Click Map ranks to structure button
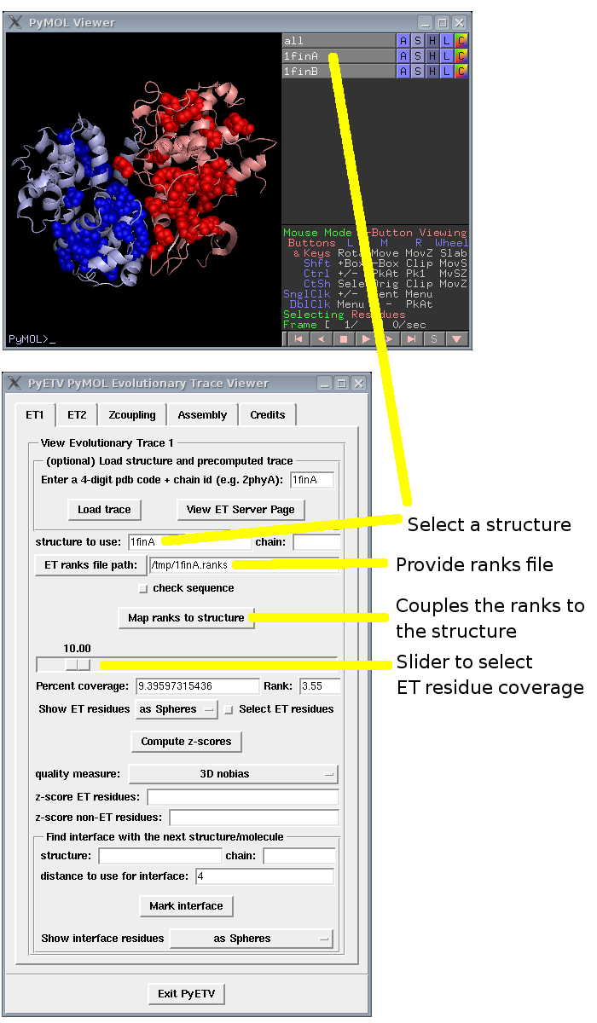 [186, 618]
